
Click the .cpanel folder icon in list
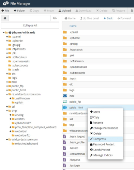[x=65, y=32]
